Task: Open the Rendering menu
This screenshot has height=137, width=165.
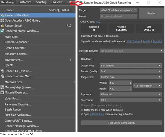Action: (7, 2)
